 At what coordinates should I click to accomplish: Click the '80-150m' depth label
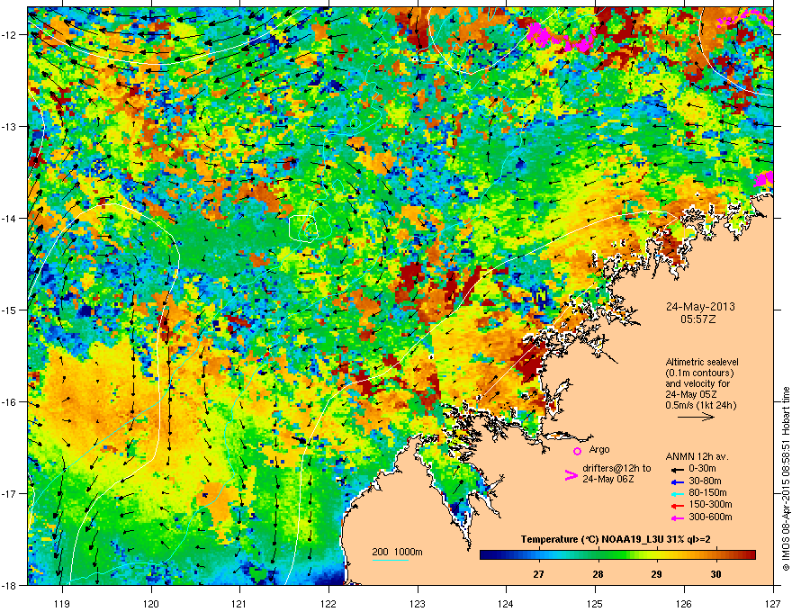[x=707, y=493]
